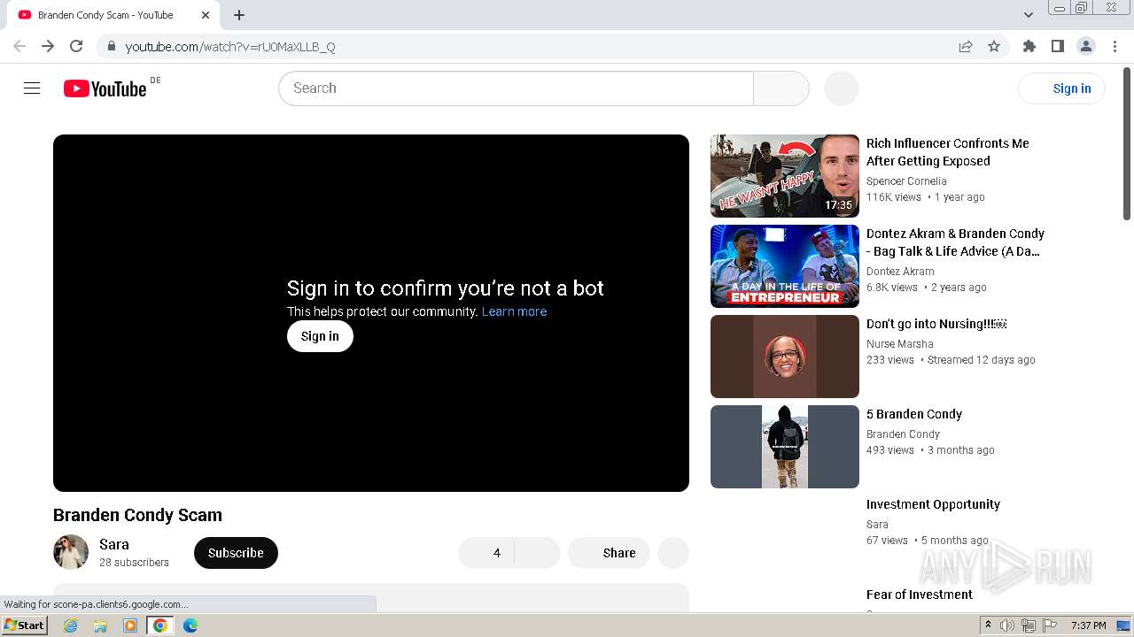This screenshot has height=637, width=1134.
Task: Reload the current page
Action: (x=76, y=46)
